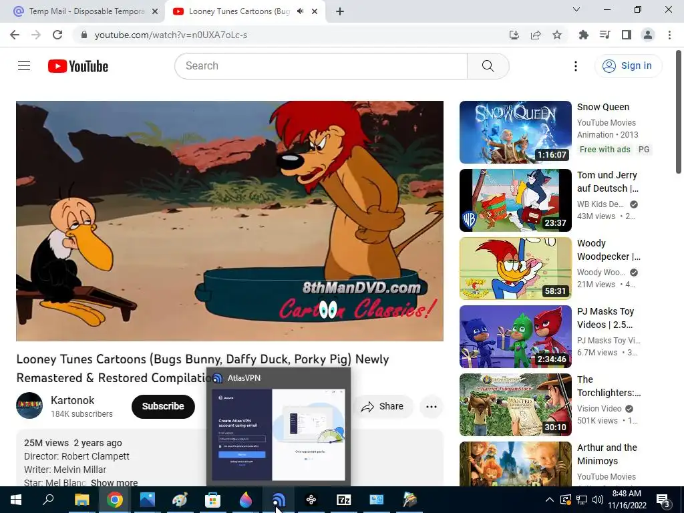Open 7-Zip from taskbar
Image resolution: width=684 pixels, height=513 pixels.
pos(344,500)
